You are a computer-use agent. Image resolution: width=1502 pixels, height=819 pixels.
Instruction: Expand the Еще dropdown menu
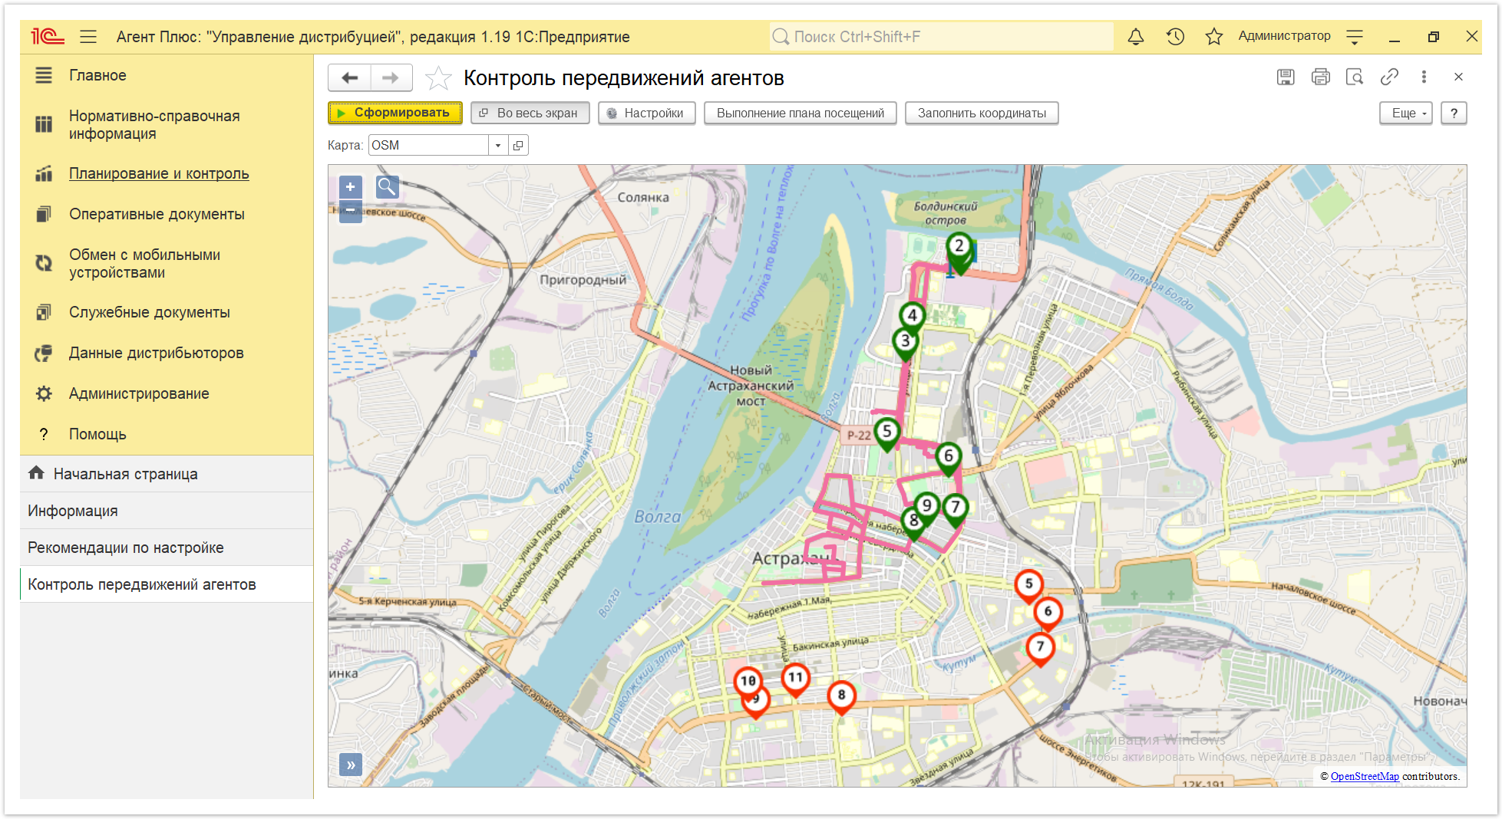point(1406,113)
